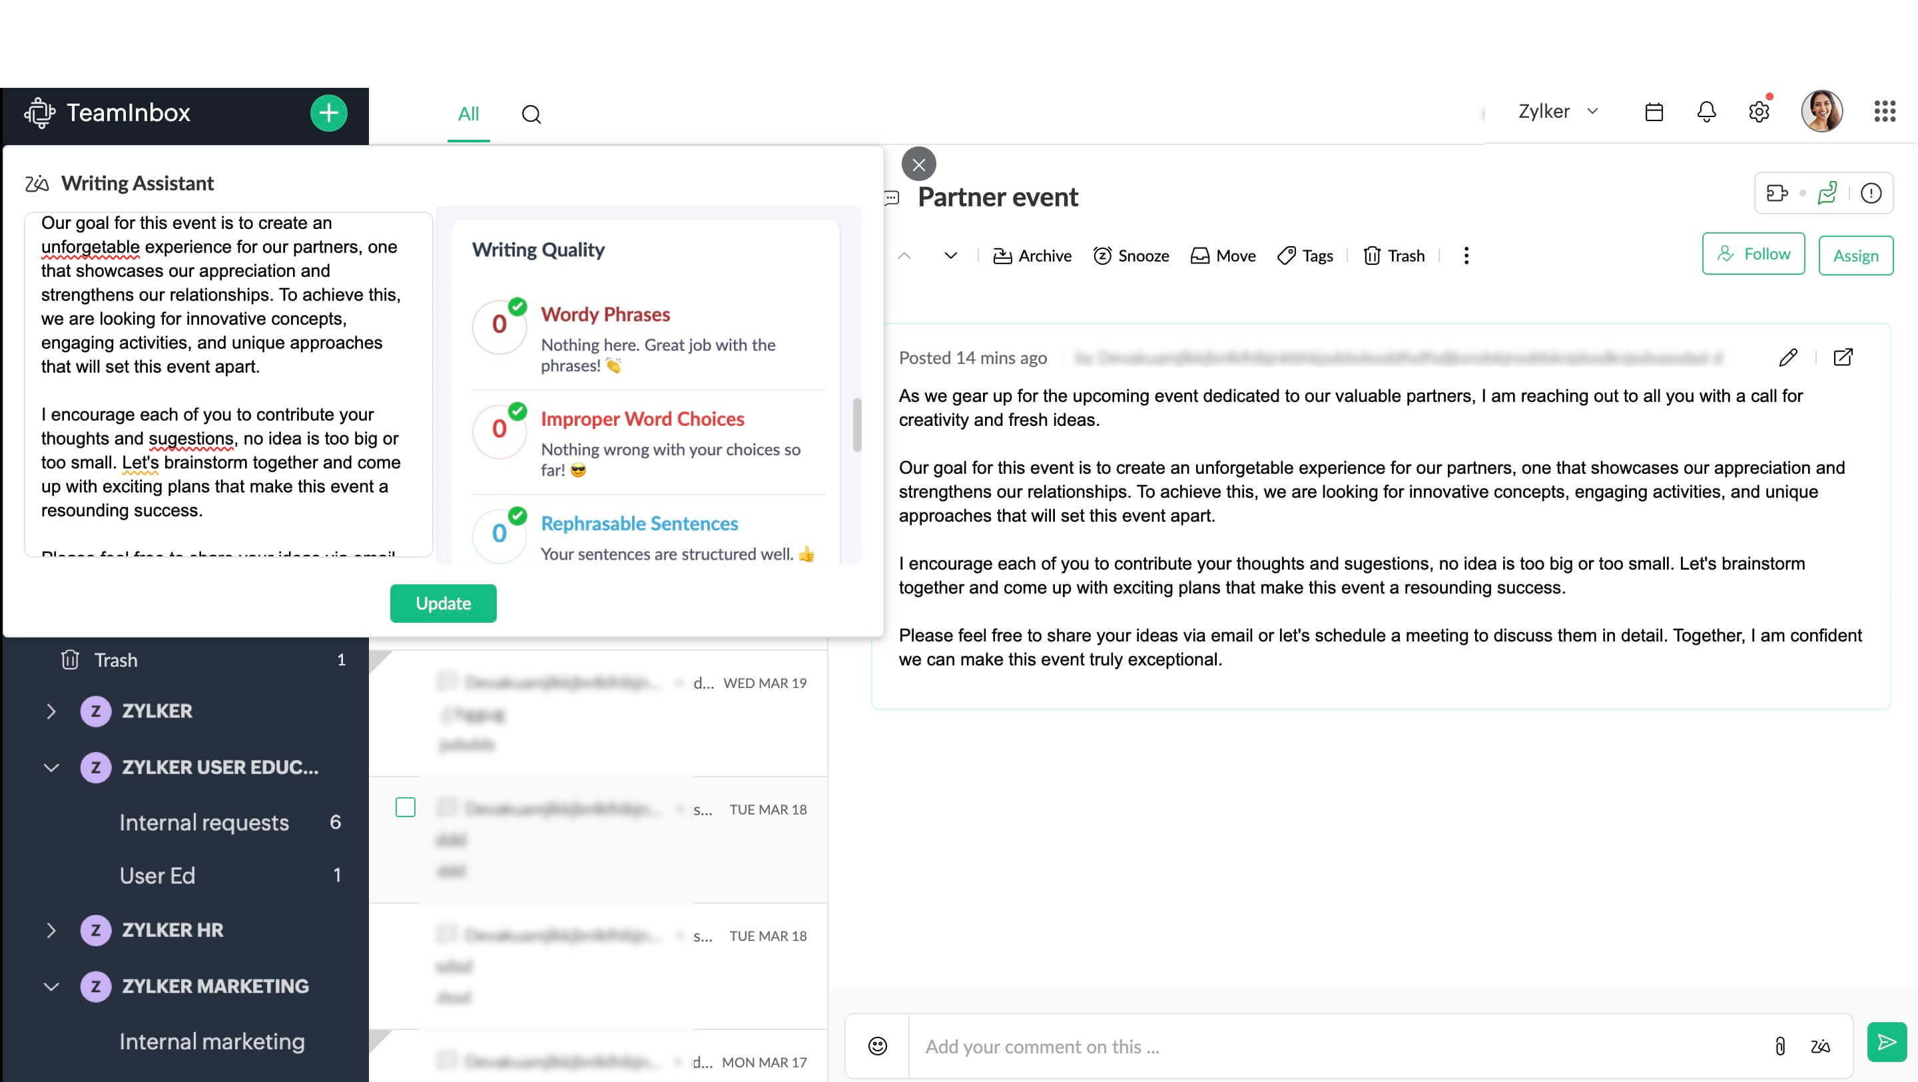Click the Improper Word Choices heading
This screenshot has width=1918, height=1082.
643,419
